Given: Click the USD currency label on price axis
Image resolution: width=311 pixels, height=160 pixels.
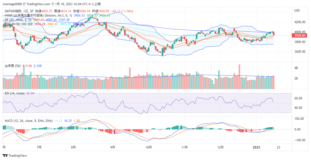Looking at the screenshot, I should point(297,10).
